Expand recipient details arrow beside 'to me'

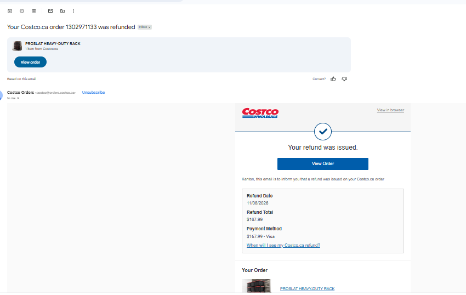pyautogui.click(x=18, y=99)
